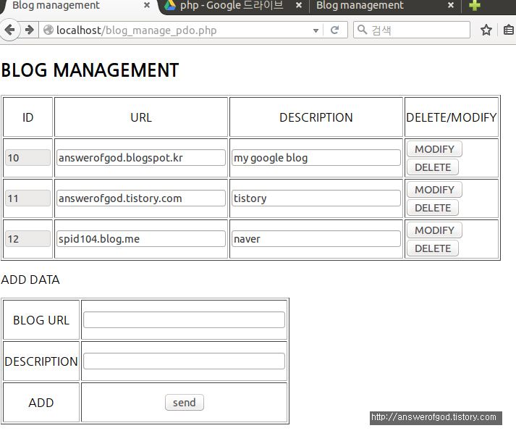Click MODIFY for the tistory row
The height and width of the screenshot is (436, 516).
click(434, 190)
